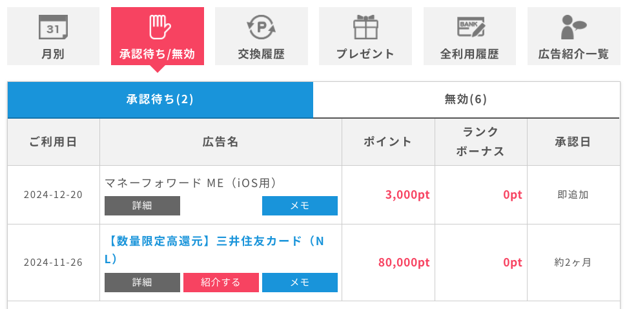
Task: Click the ポイント column header
Action: 388,142
